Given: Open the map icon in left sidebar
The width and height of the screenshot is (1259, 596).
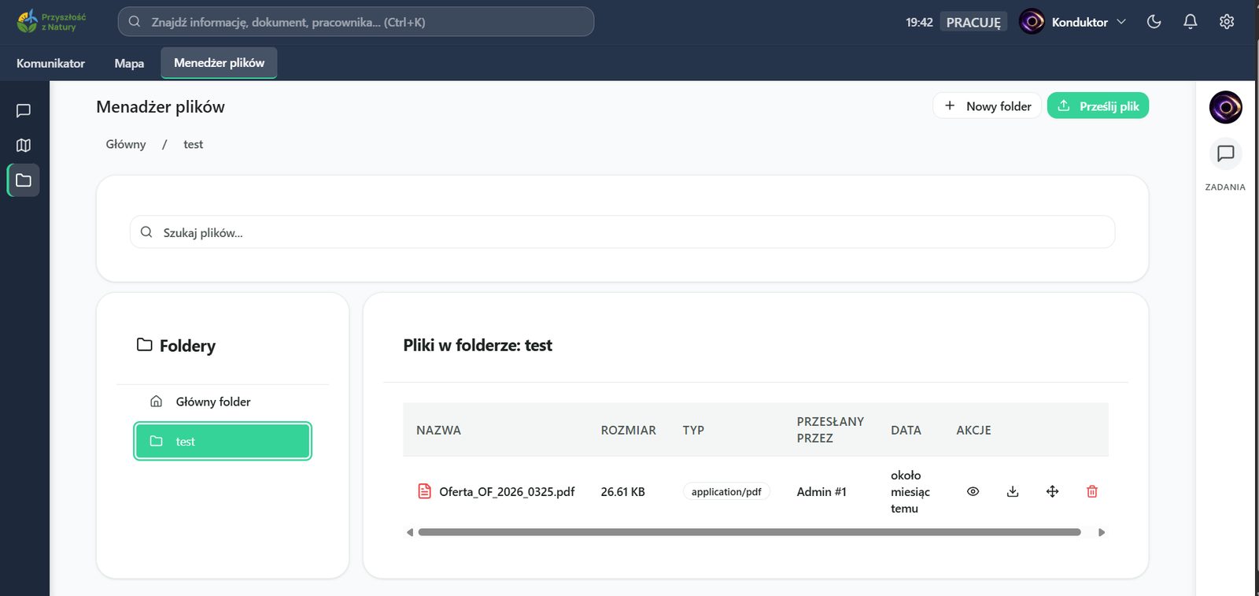Looking at the screenshot, I should click(x=24, y=146).
